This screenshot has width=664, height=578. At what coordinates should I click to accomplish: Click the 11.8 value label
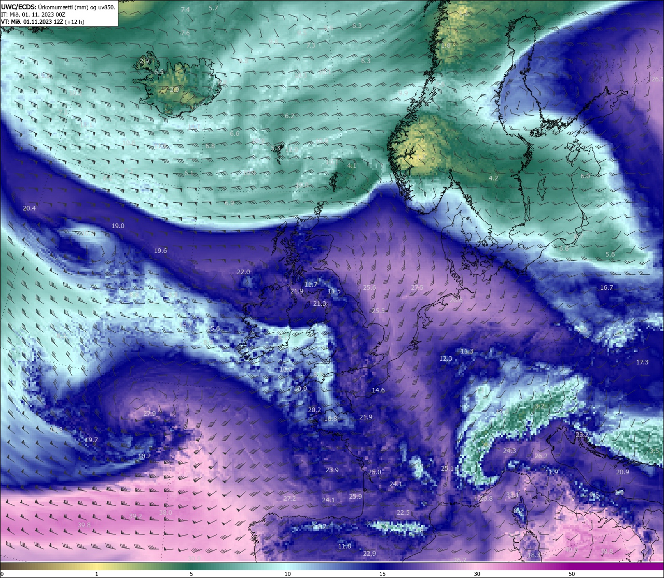344,546
